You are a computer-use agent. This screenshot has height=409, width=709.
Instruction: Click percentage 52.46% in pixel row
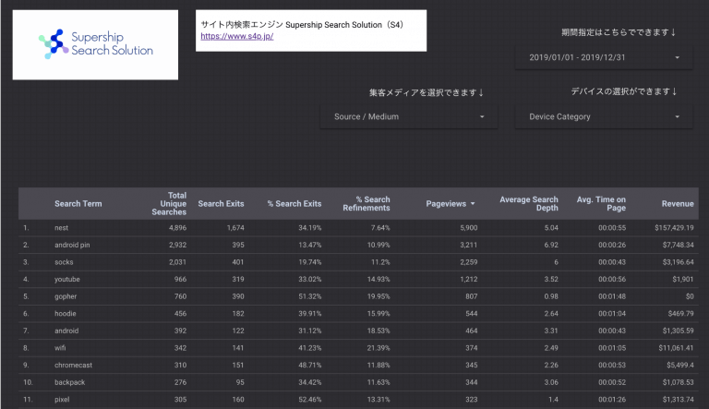pyautogui.click(x=310, y=400)
